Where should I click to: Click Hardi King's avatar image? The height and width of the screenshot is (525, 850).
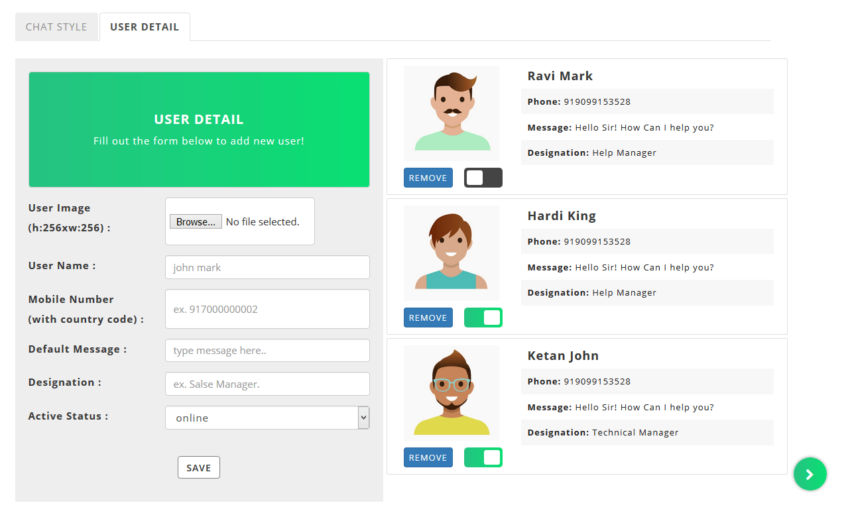[452, 253]
